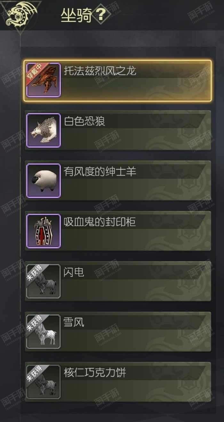Click the 闪电 horse mount icon
Screen dimensions: 224x422
point(43,281)
